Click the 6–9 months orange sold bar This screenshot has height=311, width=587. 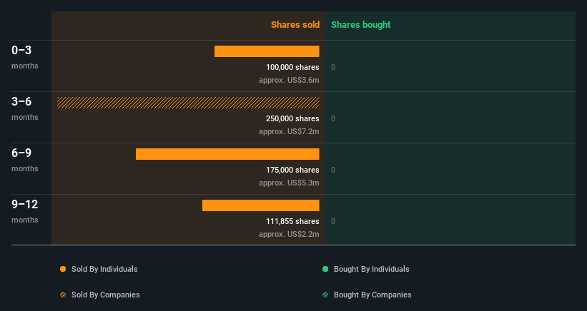(227, 154)
